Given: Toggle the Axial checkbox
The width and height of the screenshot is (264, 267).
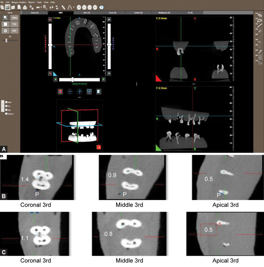Looking at the screenshot, I should pos(6,103).
